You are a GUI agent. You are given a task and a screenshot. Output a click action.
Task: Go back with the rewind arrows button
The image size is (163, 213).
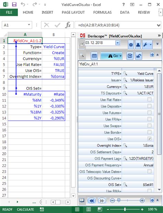click(92, 201)
